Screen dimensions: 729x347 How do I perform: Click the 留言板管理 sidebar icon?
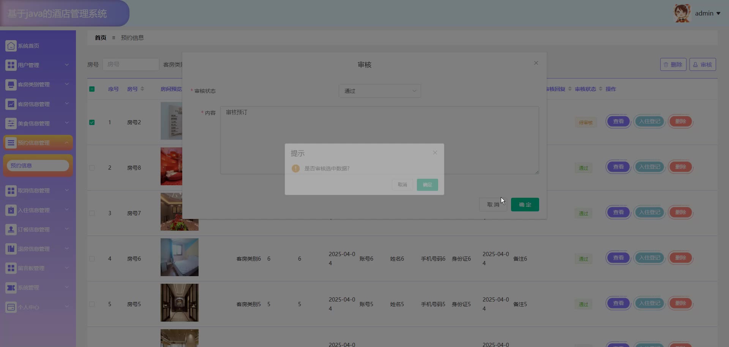pyautogui.click(x=11, y=268)
